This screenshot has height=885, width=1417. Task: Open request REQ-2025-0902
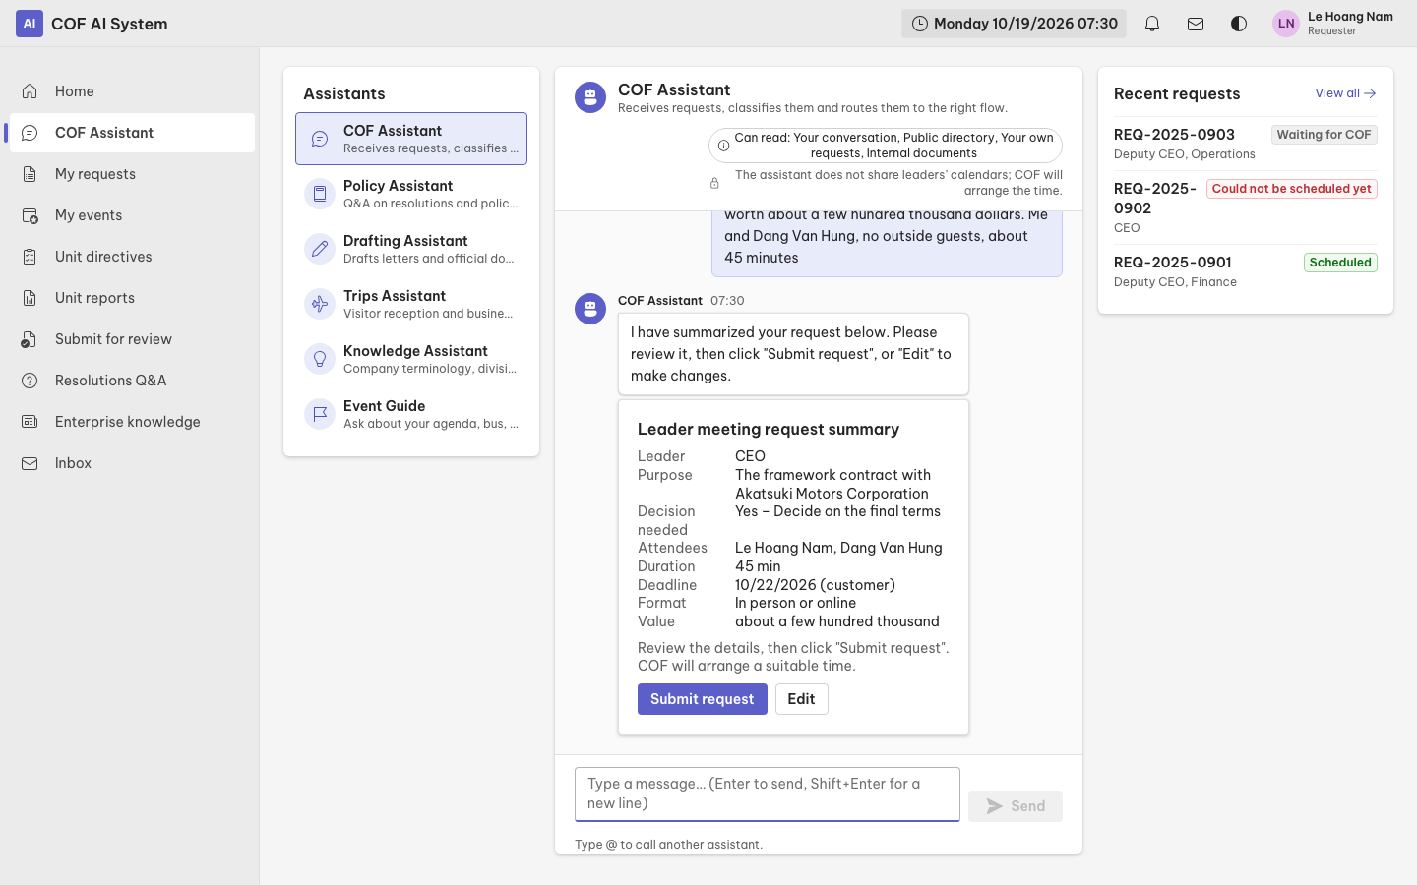coord(1246,207)
